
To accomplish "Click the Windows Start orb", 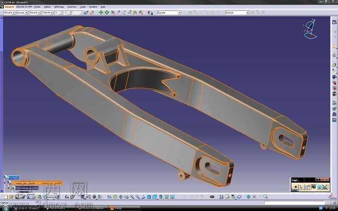I will tap(6, 208).
